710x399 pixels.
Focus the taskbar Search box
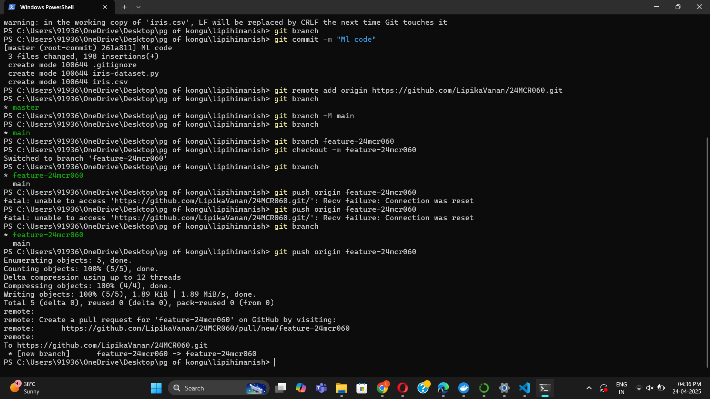point(219,388)
